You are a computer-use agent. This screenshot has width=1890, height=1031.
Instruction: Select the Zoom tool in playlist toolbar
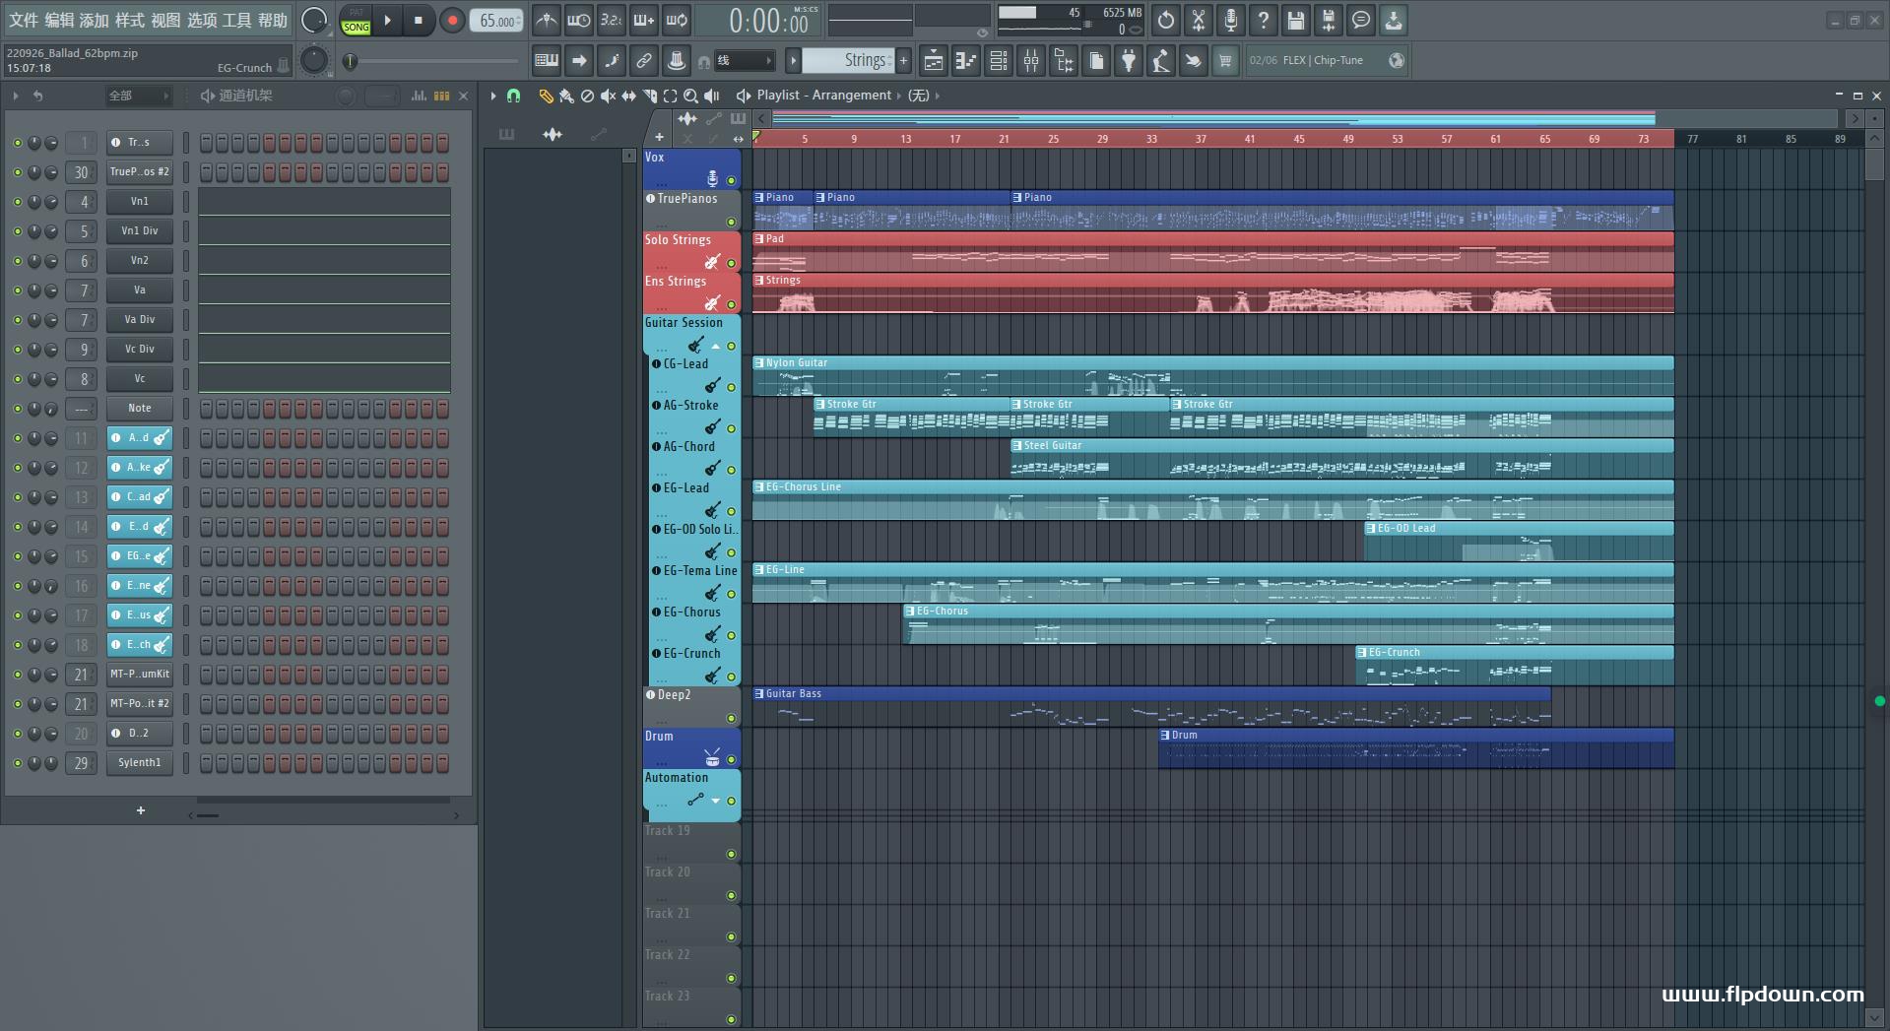pyautogui.click(x=690, y=96)
